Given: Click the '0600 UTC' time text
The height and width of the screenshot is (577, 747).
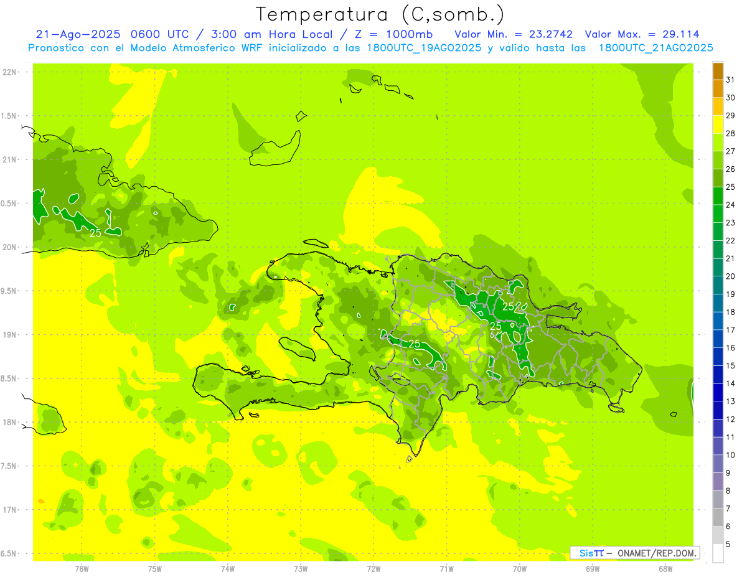Looking at the screenshot, I should 159,34.
